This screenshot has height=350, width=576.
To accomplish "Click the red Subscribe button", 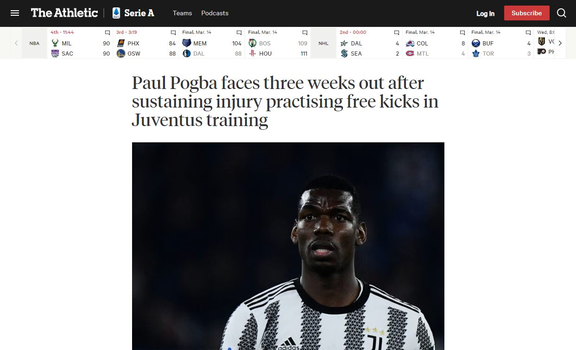I will coord(527,13).
